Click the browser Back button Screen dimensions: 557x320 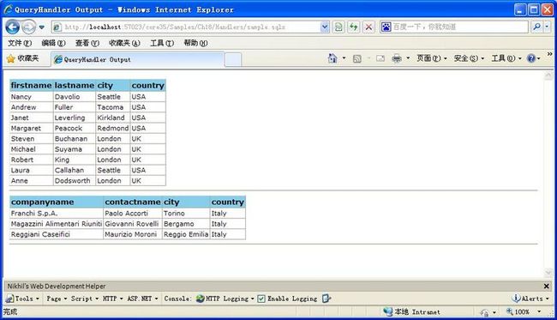coord(13,27)
